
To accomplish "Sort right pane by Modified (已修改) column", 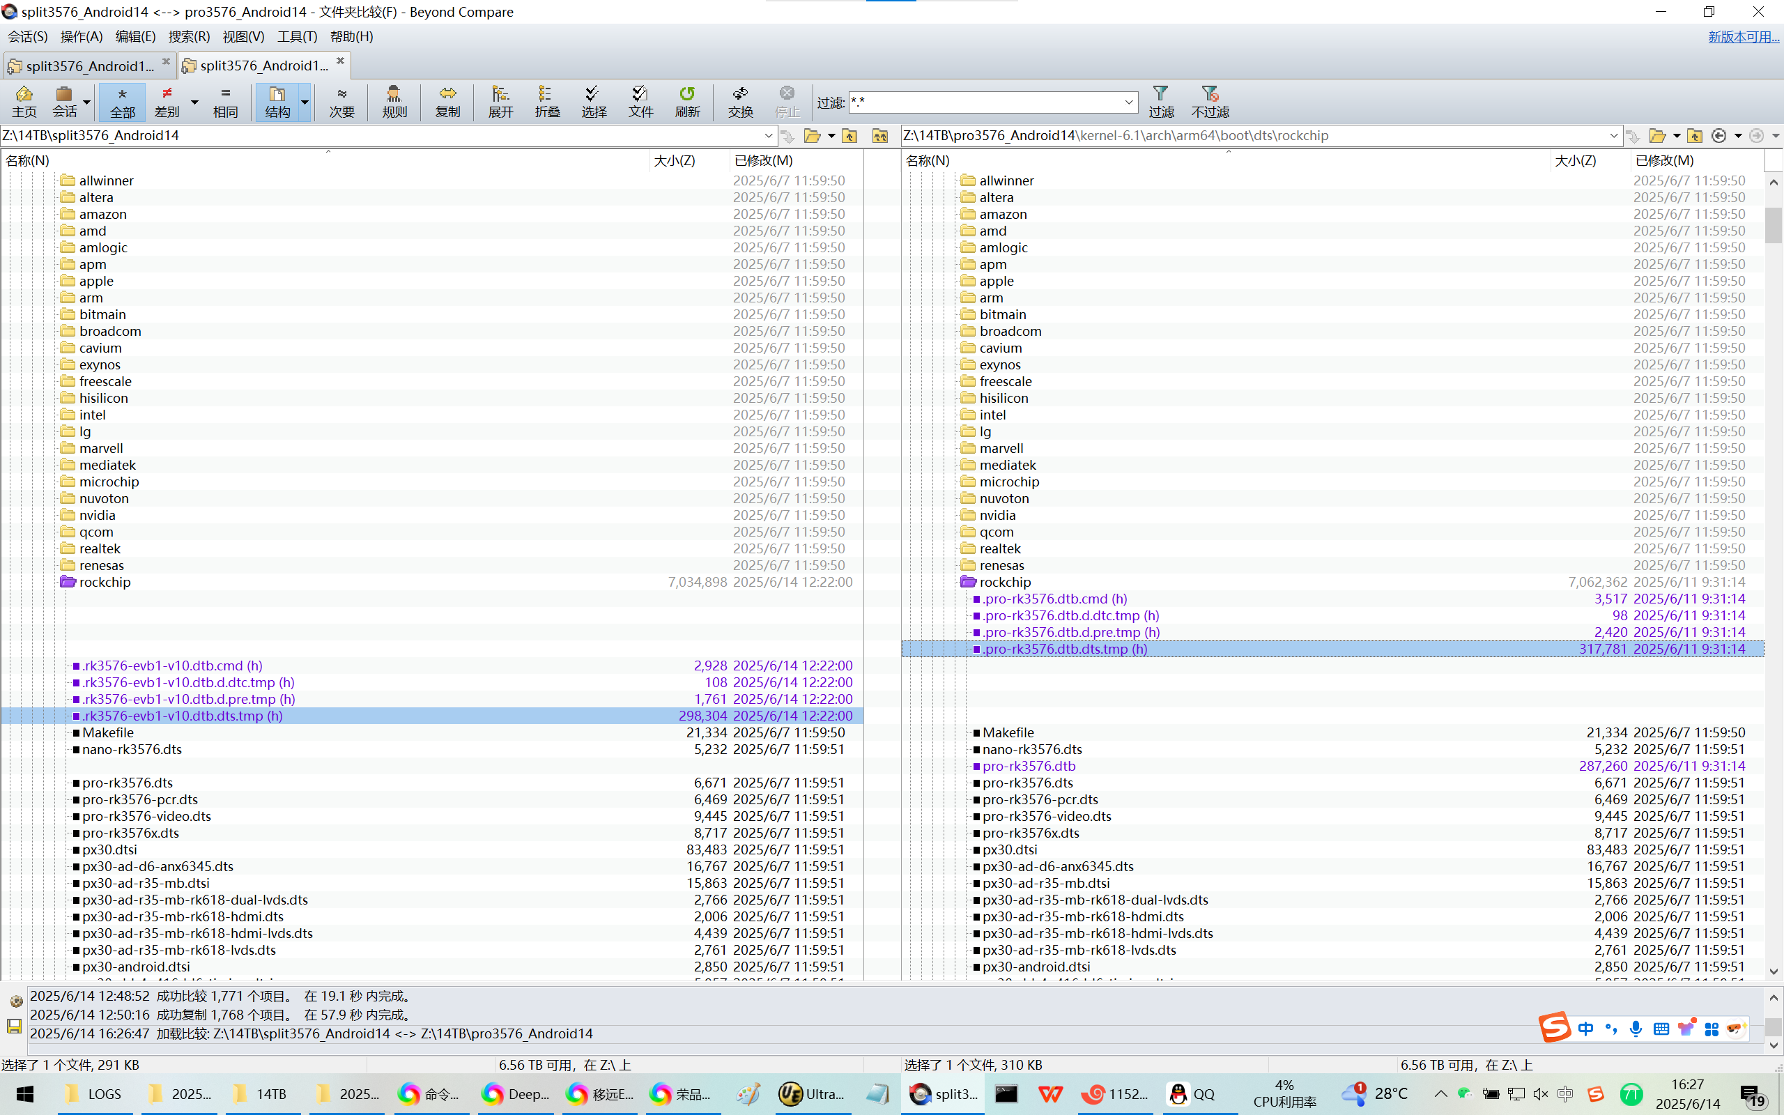I will click(x=1663, y=160).
